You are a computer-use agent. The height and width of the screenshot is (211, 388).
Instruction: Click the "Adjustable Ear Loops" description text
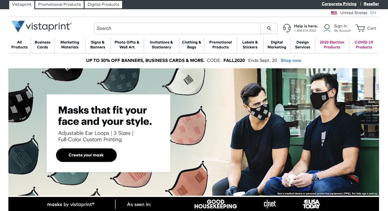(96, 136)
